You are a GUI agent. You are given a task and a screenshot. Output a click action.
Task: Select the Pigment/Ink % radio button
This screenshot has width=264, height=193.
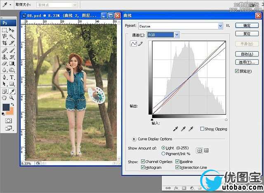click(x=163, y=153)
